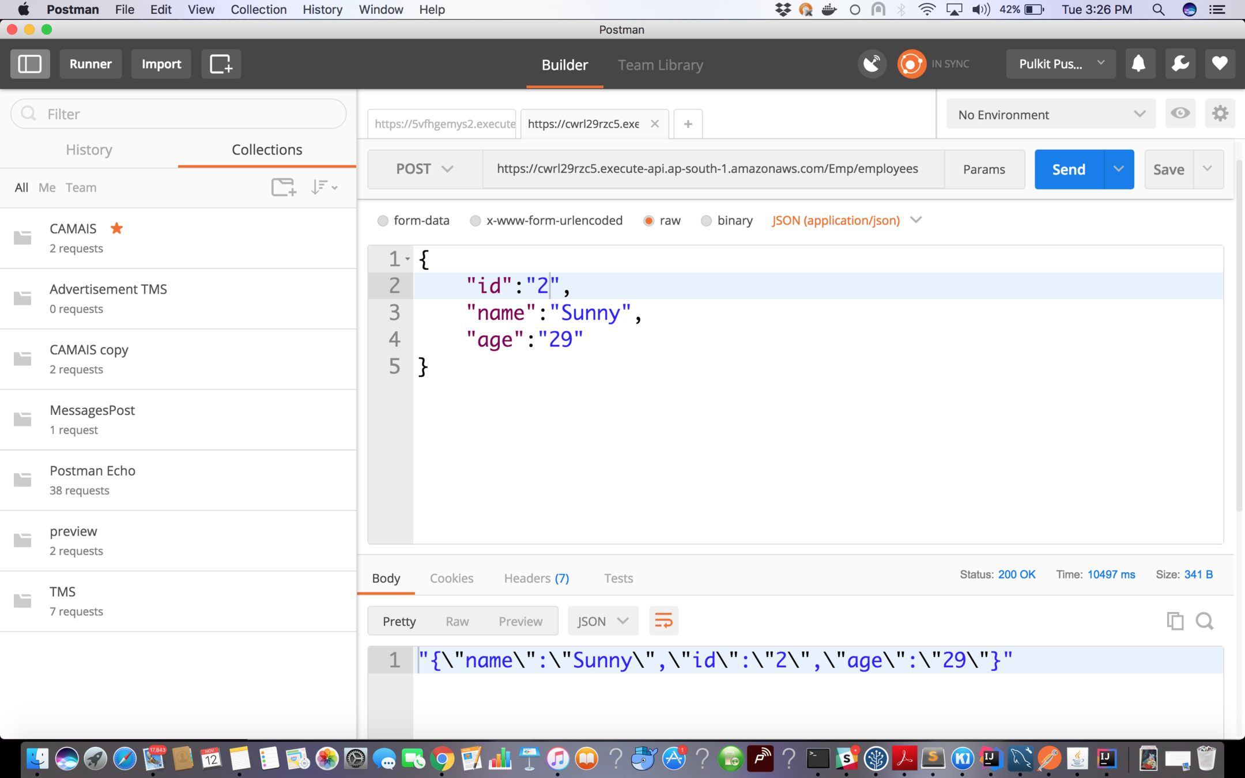Open the response Headers (7) tab
Viewport: 1245px width, 778px height.
(536, 578)
